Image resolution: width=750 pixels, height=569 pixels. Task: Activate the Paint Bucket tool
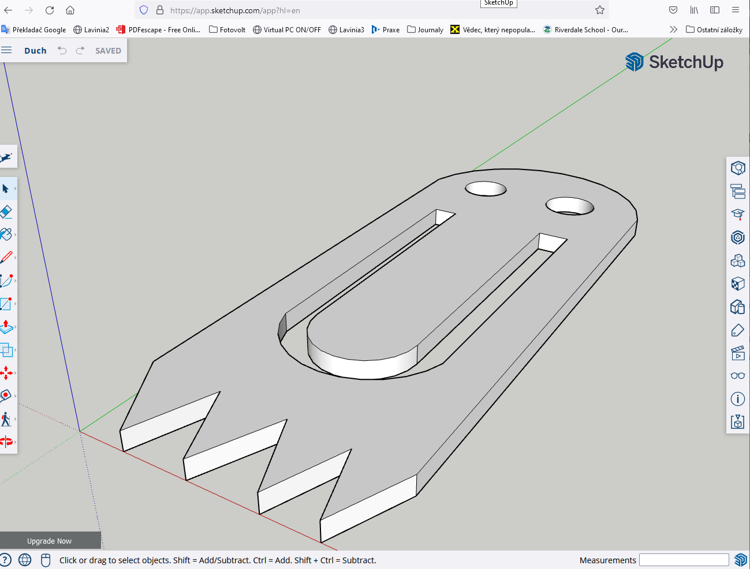point(6,235)
